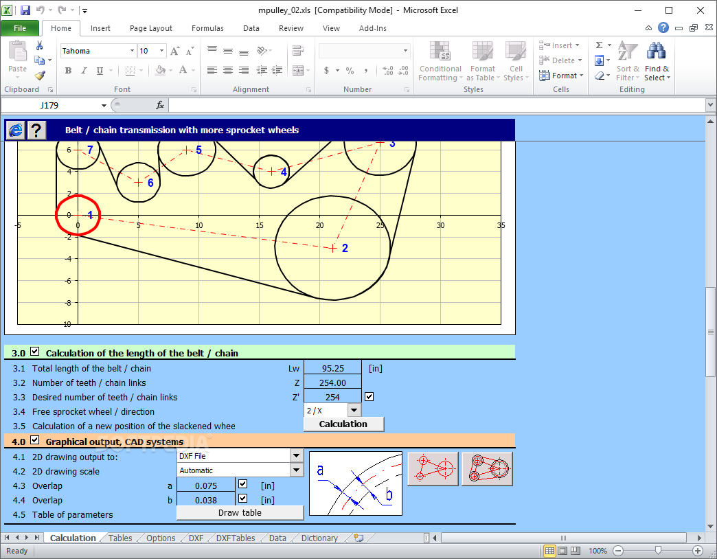Screen dimensions: 717x559
Task: Toggle Underline formatting
Action: (x=100, y=70)
